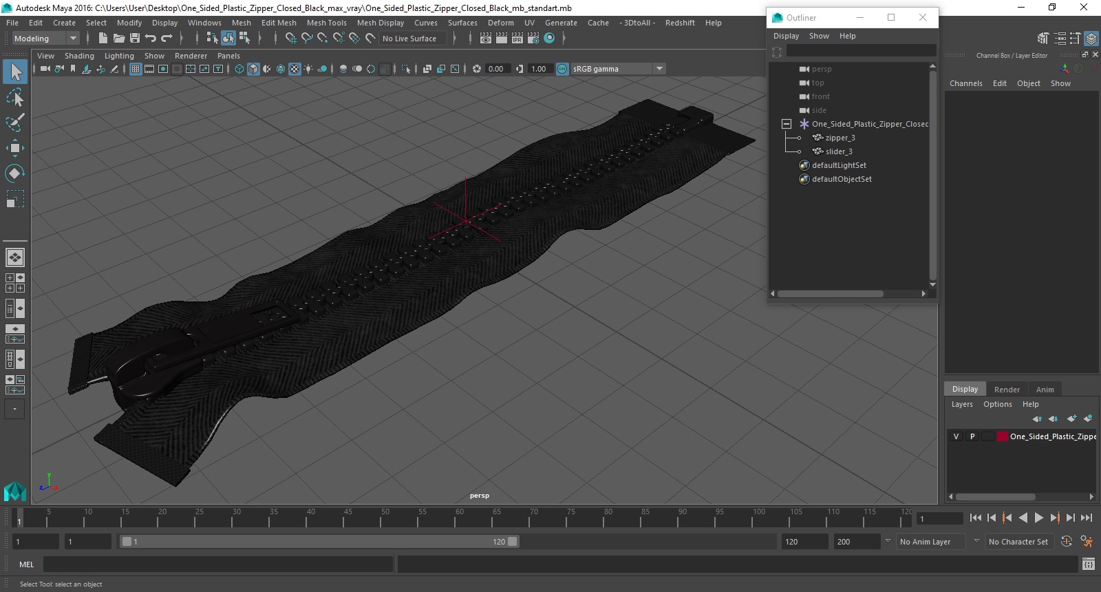This screenshot has width=1101, height=592.
Task: Toggle layer visibility V box
Action: (x=956, y=436)
